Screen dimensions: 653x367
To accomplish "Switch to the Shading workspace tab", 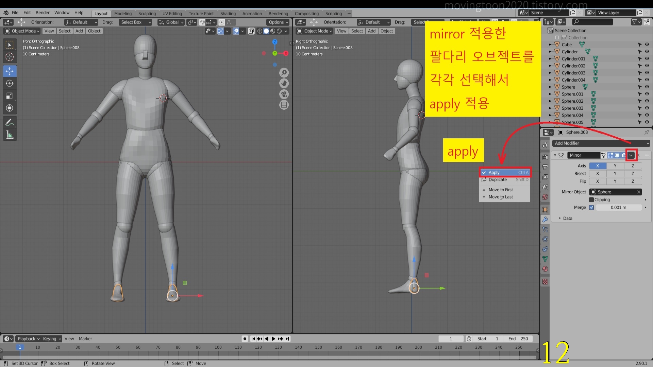I will 228,14.
